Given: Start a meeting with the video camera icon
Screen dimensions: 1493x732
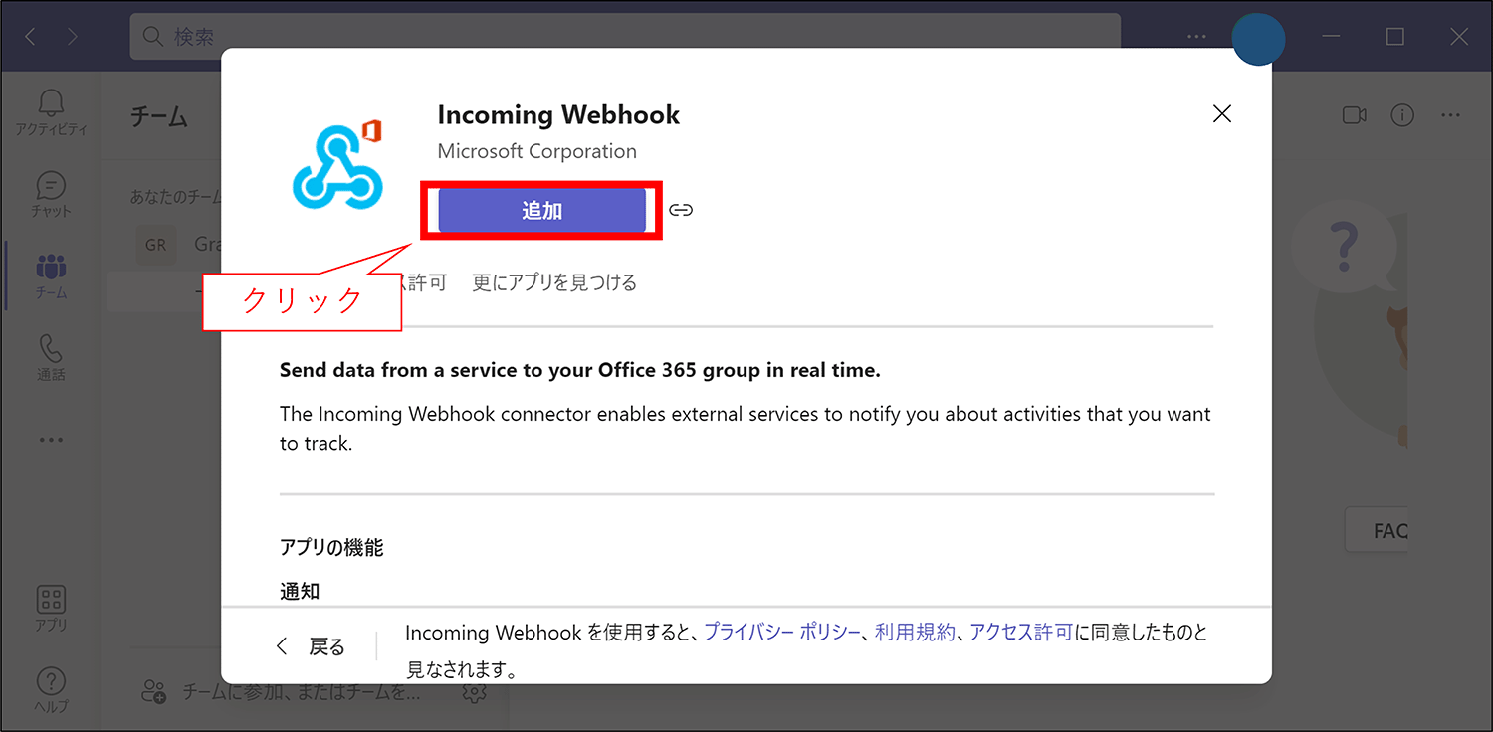Looking at the screenshot, I should point(1355,115).
